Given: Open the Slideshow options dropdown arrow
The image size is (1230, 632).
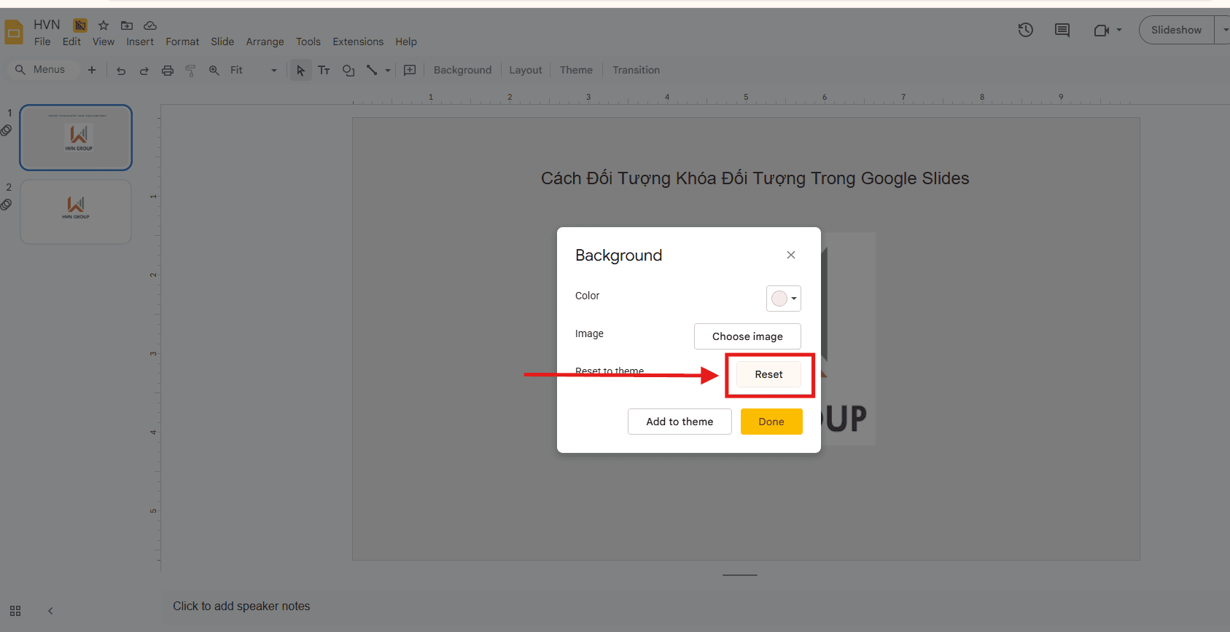Looking at the screenshot, I should pos(1224,30).
